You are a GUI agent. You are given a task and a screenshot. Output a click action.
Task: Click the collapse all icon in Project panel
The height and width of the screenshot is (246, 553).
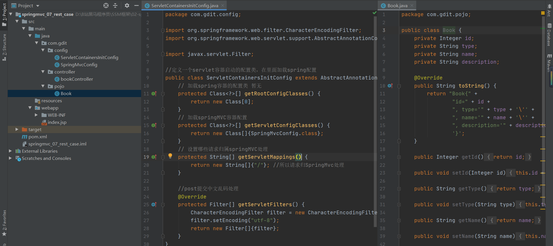coord(115,5)
